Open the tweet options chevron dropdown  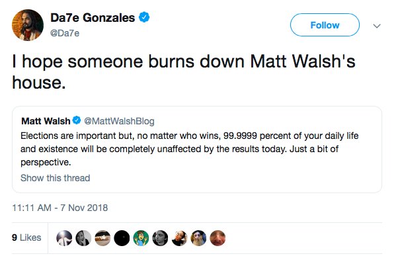click(377, 26)
